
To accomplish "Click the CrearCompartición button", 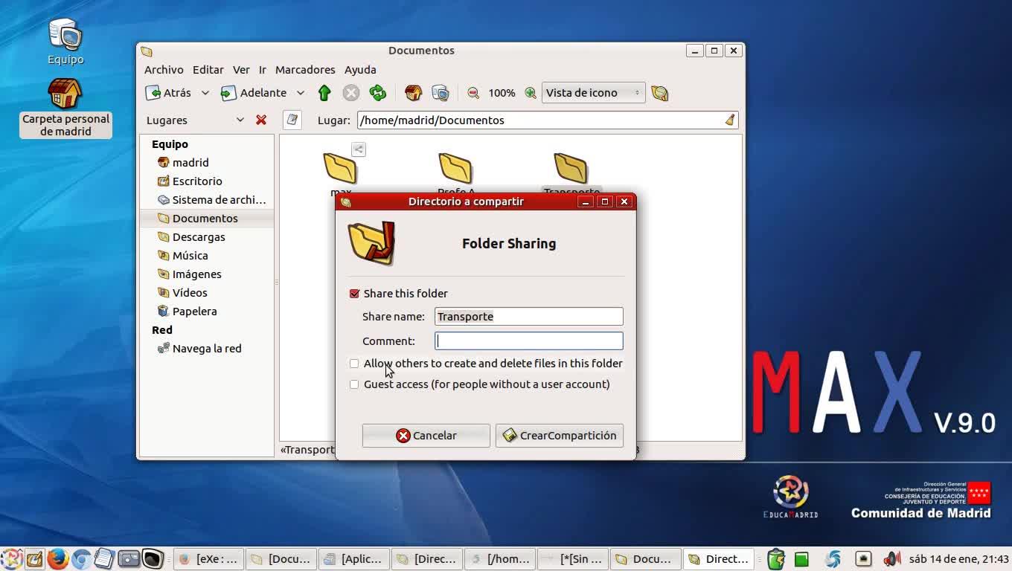I will pyautogui.click(x=560, y=436).
